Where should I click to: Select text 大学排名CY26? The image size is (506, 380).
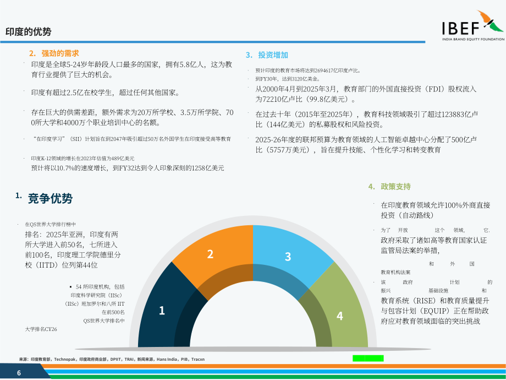[41, 329]
